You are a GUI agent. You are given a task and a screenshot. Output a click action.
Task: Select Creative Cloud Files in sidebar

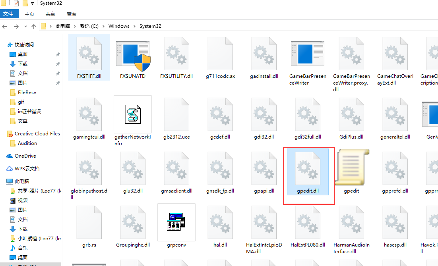tap(37, 134)
